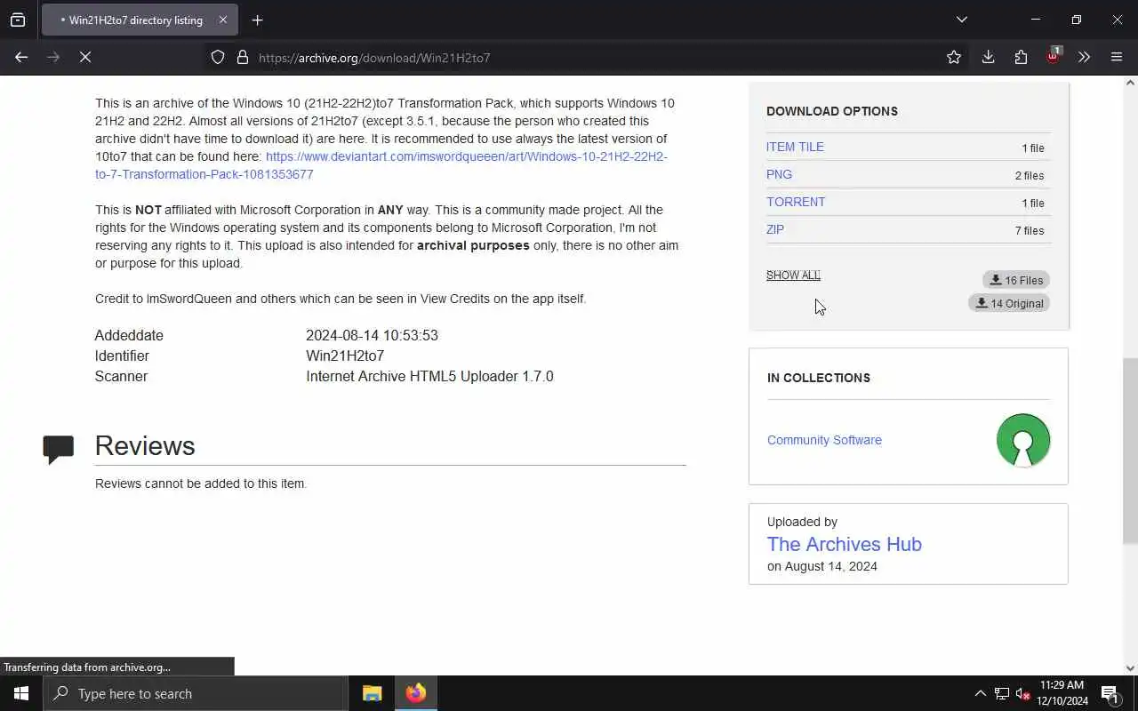Switch to Firefox on the taskbar

click(x=415, y=693)
